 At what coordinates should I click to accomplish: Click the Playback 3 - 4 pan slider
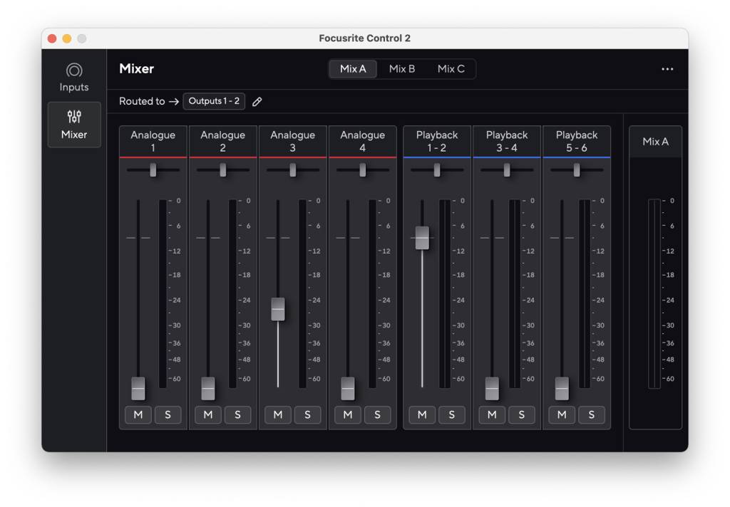(x=506, y=169)
